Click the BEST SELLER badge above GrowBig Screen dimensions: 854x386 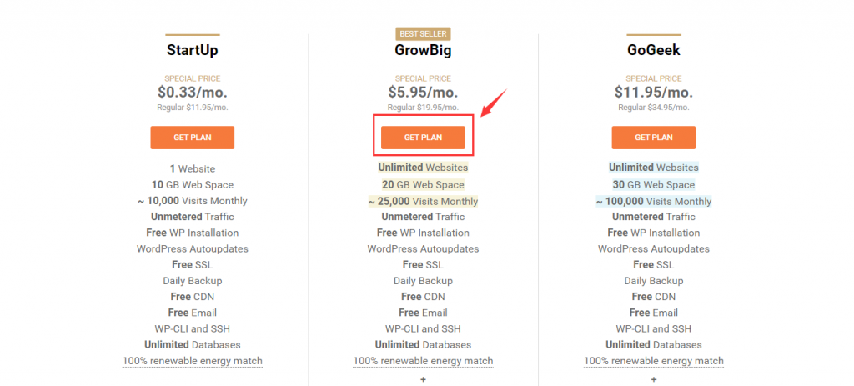[x=423, y=34]
